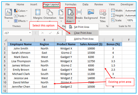Click the Print Titles icon
This screenshot has height=95, width=138.
[103, 12]
